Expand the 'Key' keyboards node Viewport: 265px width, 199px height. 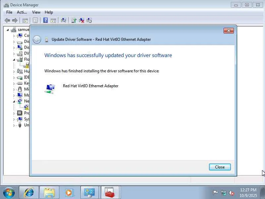point(14,84)
